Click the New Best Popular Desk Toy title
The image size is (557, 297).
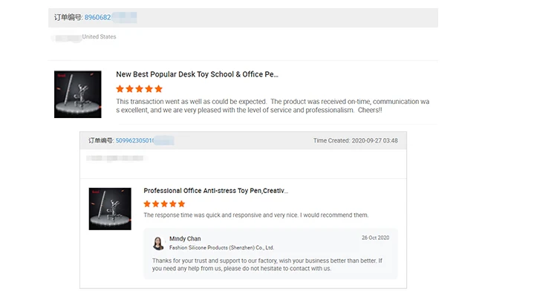tap(197, 74)
